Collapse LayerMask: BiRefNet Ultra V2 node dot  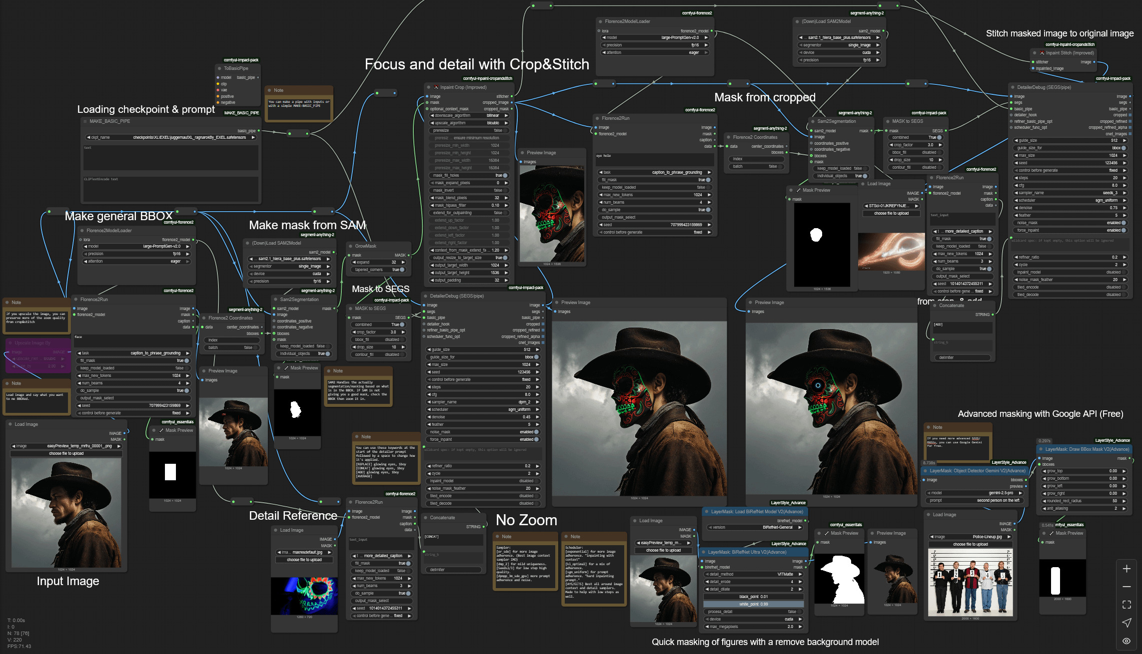coord(703,552)
